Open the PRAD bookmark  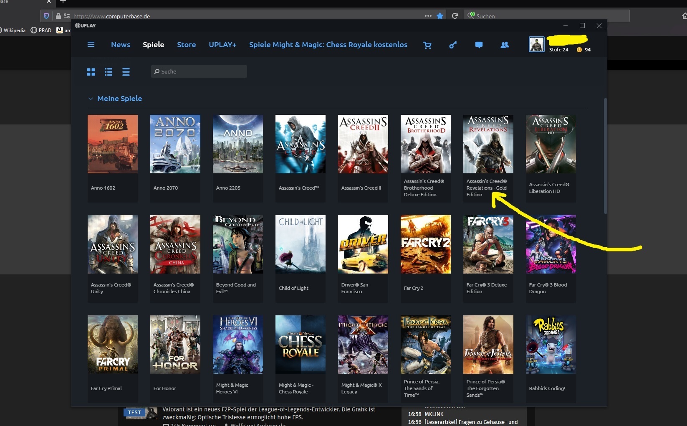41,30
